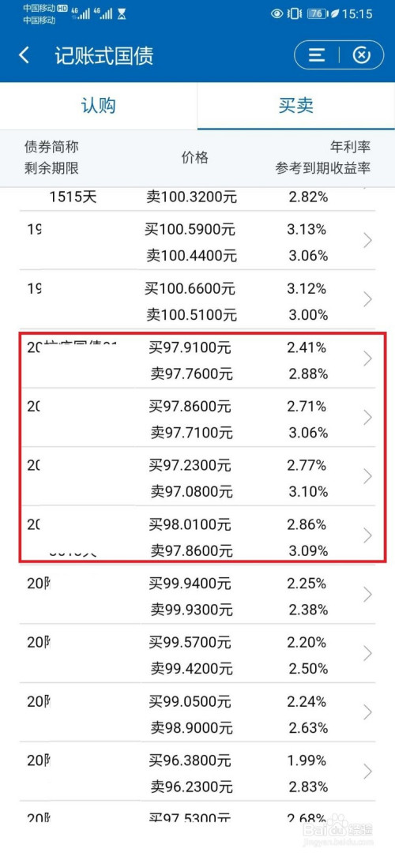Select the 卖97.0800元 sell price
The image size is (395, 856).
(192, 493)
